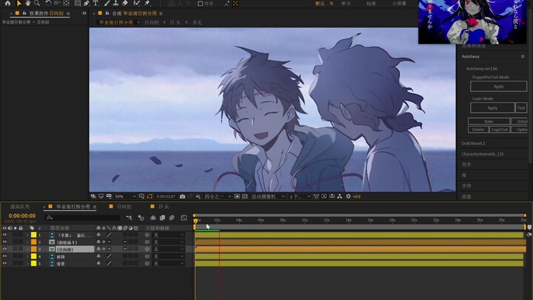Toggle frame blending icon in timeline
This screenshot has height=300, width=533.
pyautogui.click(x=162, y=218)
